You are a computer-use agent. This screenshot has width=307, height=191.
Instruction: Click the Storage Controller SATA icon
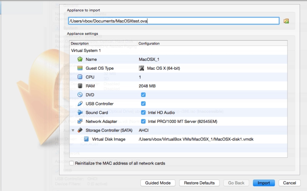pos(80,130)
